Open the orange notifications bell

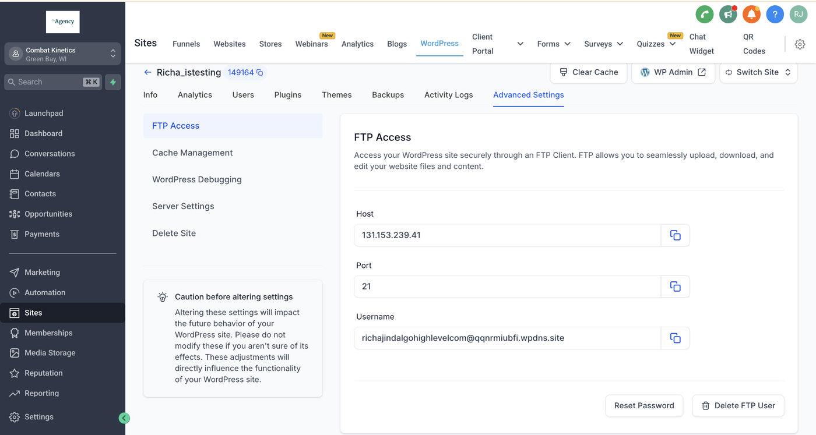[751, 15]
